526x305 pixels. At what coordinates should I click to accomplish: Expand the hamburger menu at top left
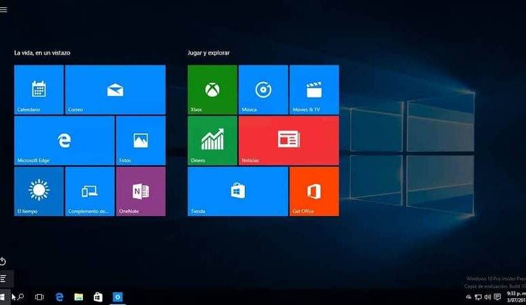click(x=3, y=9)
